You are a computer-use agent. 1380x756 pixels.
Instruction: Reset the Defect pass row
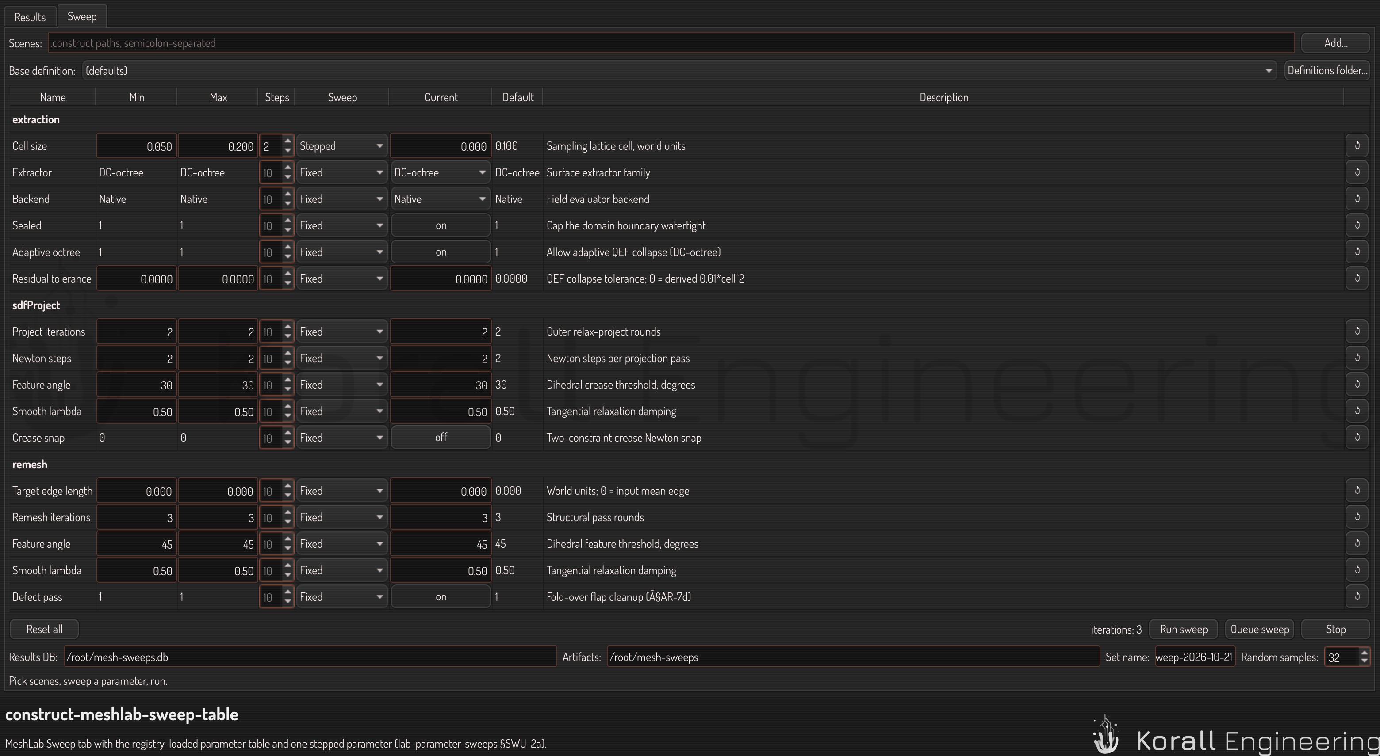pos(1357,596)
